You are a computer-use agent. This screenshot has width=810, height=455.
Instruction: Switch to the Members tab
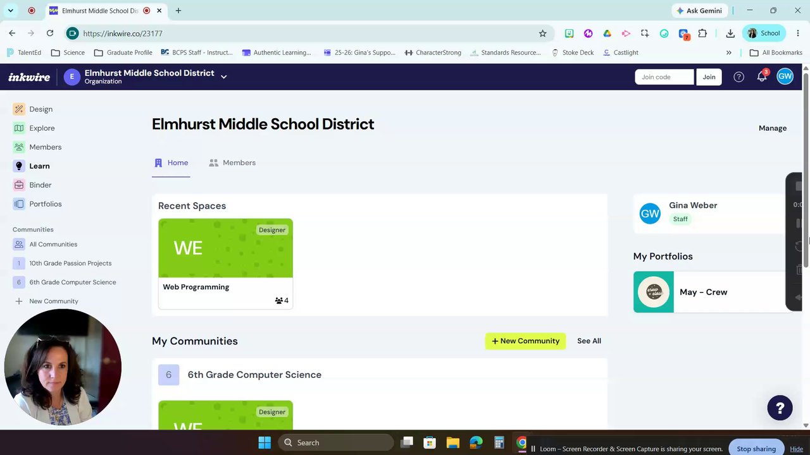[232, 163]
